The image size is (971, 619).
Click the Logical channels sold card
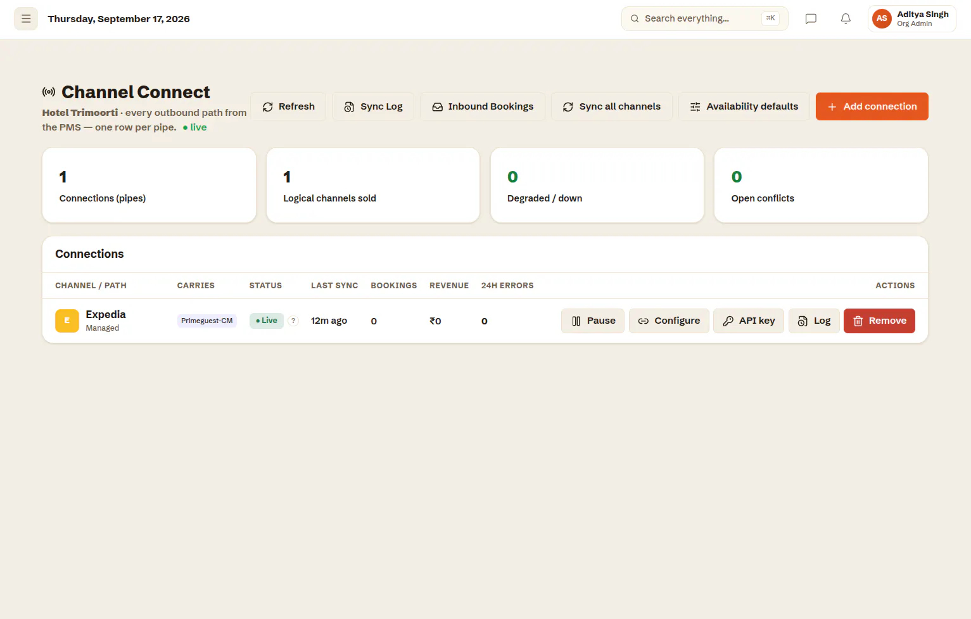373,185
